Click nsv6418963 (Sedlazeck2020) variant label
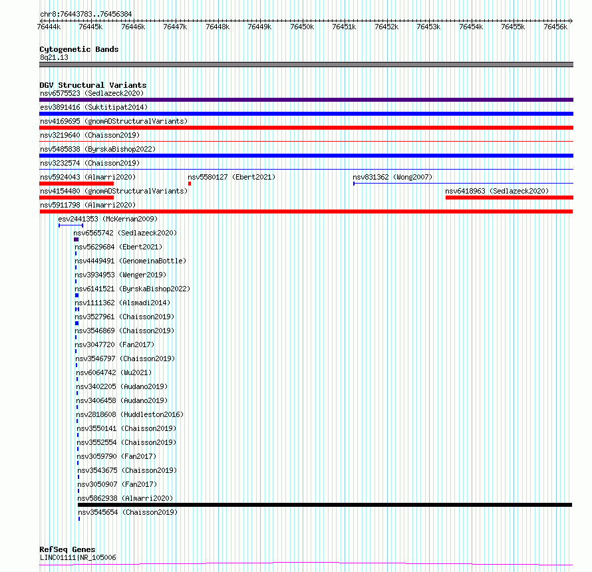The height and width of the screenshot is (572, 592). pyautogui.click(x=497, y=191)
